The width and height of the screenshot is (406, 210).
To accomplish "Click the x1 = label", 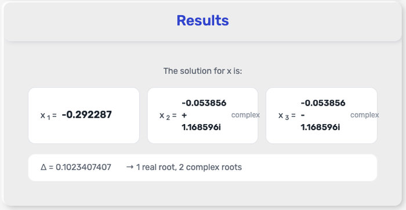I will pyautogui.click(x=48, y=115).
